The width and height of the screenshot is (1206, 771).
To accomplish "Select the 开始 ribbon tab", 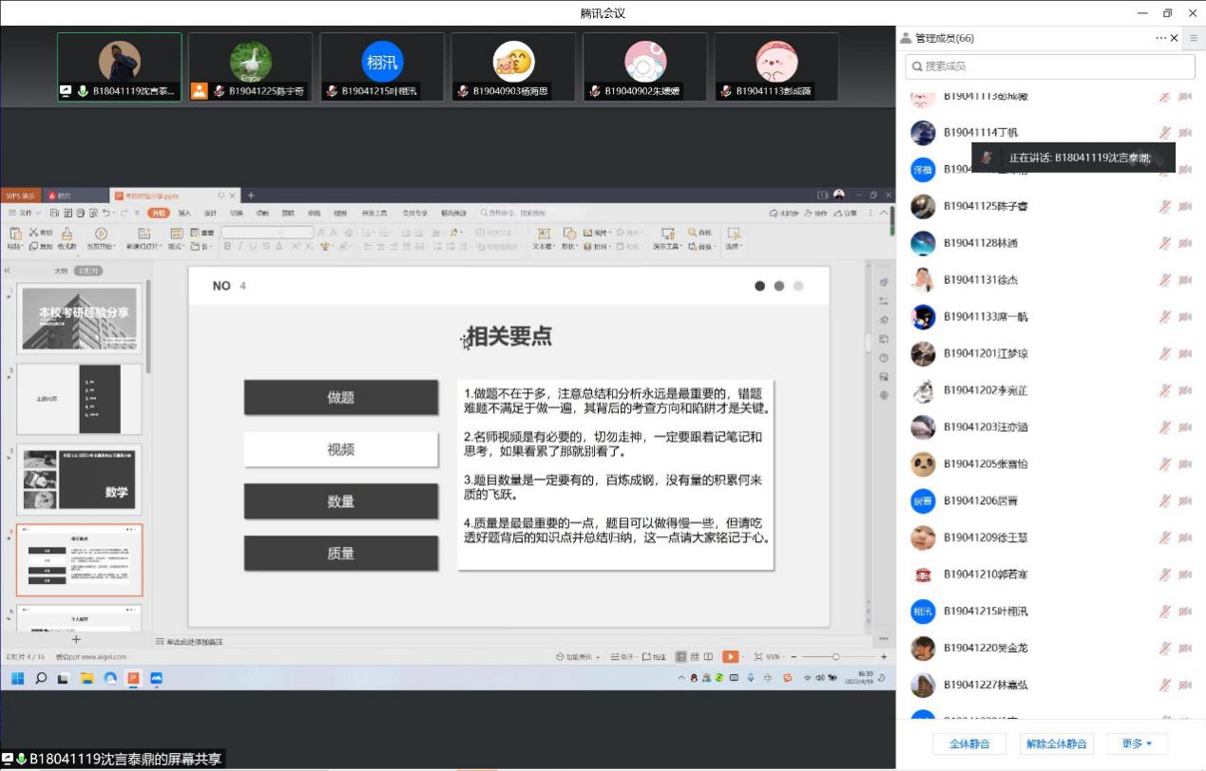I will pyautogui.click(x=158, y=213).
